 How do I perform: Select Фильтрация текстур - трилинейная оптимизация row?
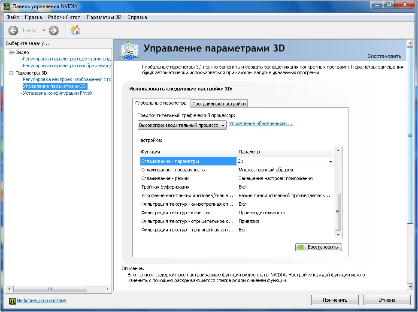(x=237, y=230)
